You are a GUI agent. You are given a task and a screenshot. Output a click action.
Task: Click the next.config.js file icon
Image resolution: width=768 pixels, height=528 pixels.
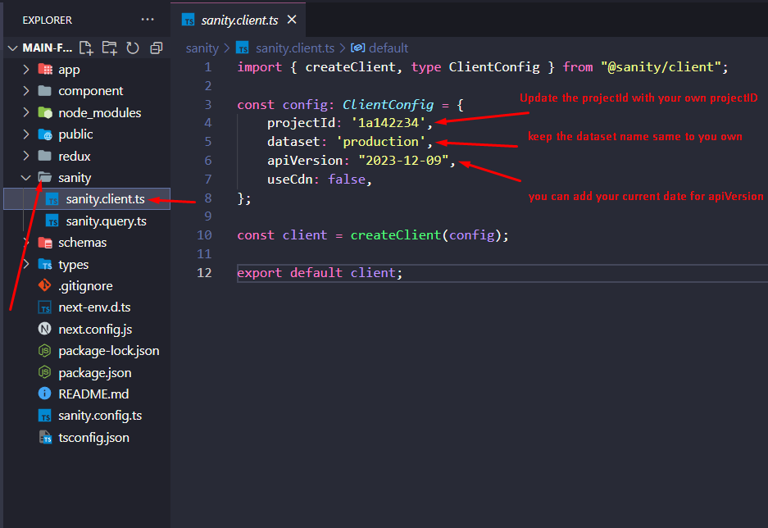[45, 330]
